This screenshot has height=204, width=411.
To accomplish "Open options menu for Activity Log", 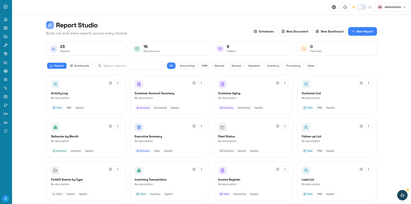I will coord(118,83).
